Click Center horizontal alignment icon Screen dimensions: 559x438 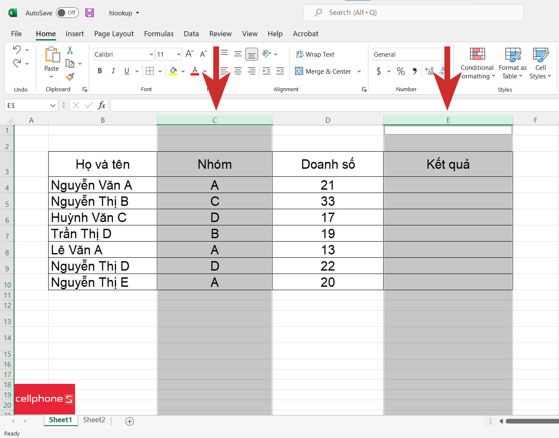point(238,71)
